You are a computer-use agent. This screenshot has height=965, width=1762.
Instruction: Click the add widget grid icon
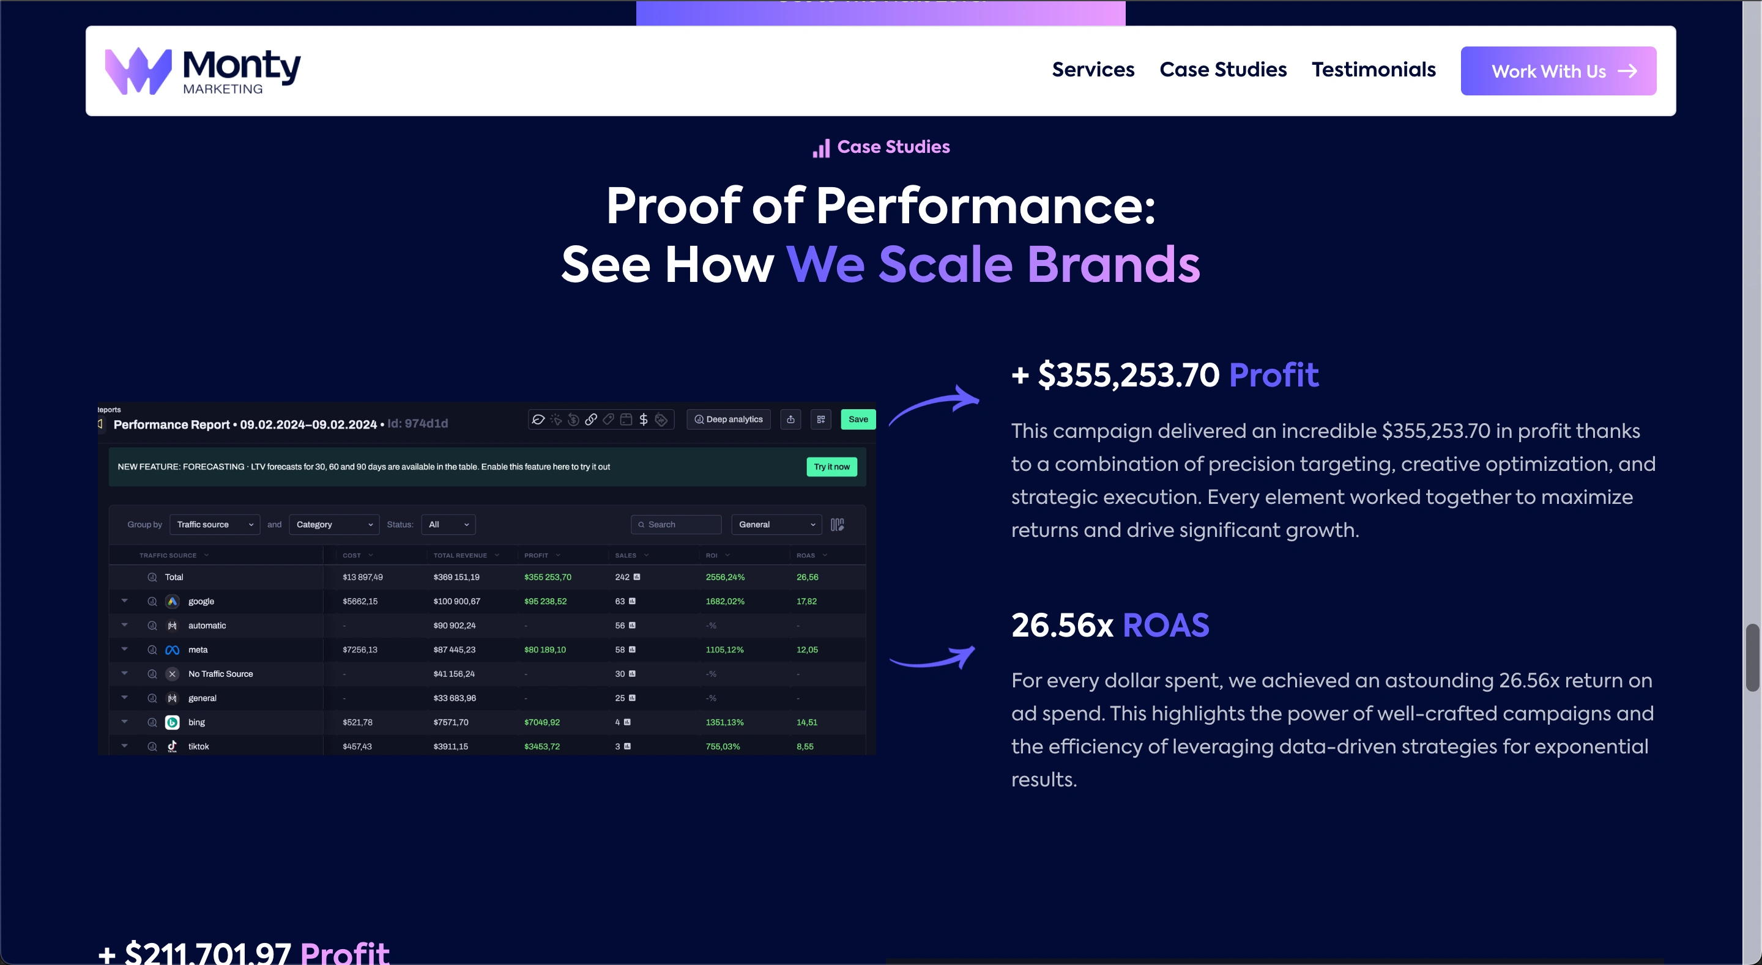821,420
